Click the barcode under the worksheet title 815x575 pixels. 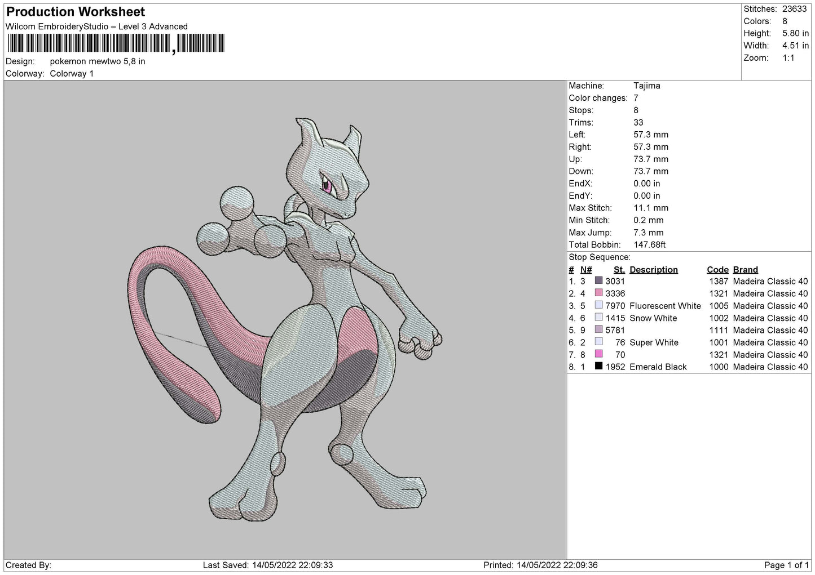[x=115, y=44]
